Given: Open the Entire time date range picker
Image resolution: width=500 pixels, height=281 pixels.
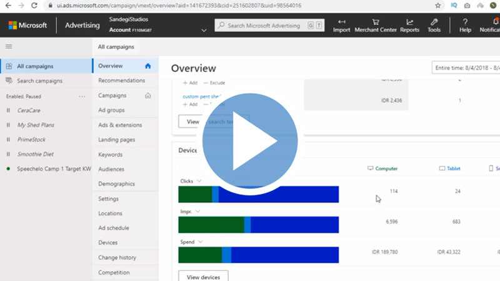Looking at the screenshot, I should point(466,68).
